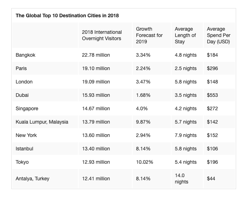Click the '$184' spend value
The height and width of the screenshot is (200, 246).
coord(212,55)
